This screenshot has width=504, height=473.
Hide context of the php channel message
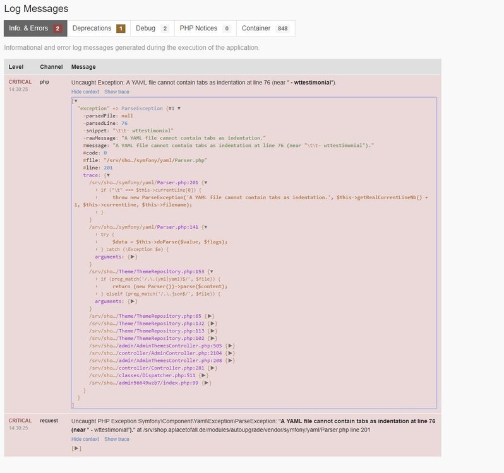click(x=85, y=92)
